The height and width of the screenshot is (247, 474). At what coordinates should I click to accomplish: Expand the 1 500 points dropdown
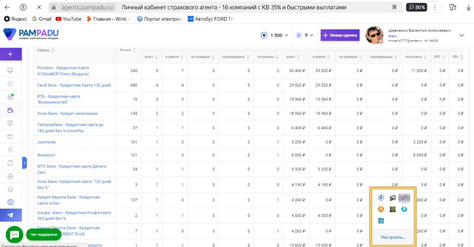(274, 35)
